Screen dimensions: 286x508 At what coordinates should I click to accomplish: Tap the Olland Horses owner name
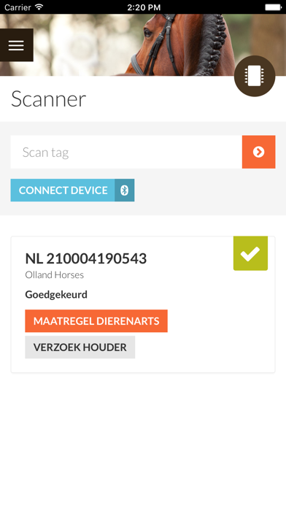coord(55,275)
